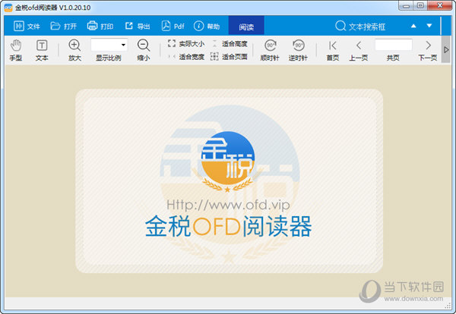Screen dimensions: 456x314
Task: Go to 上一页 previous page
Action: click(359, 50)
